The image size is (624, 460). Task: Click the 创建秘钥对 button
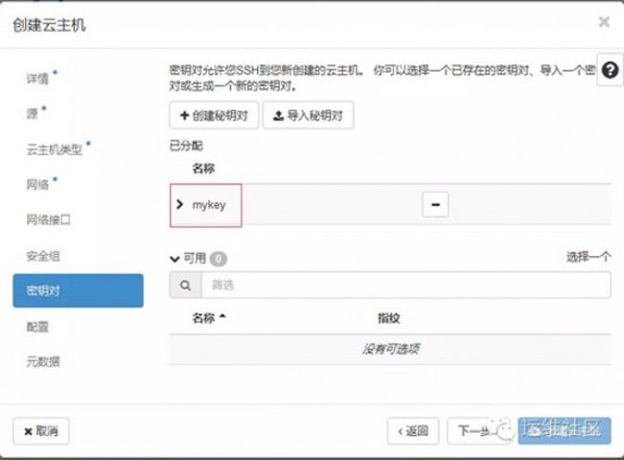pos(214,116)
